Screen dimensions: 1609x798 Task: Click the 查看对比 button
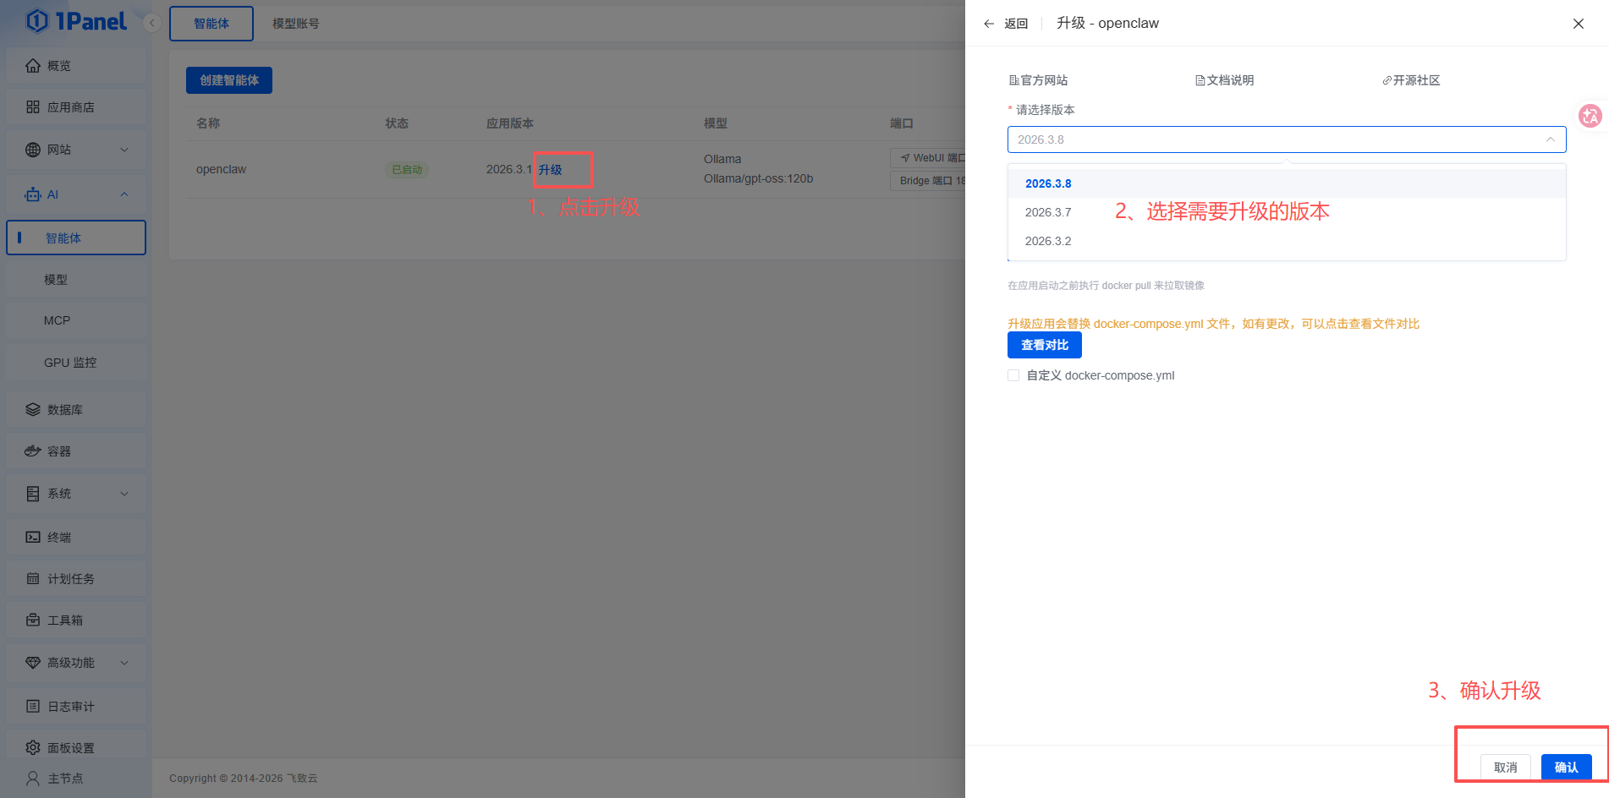click(1044, 345)
